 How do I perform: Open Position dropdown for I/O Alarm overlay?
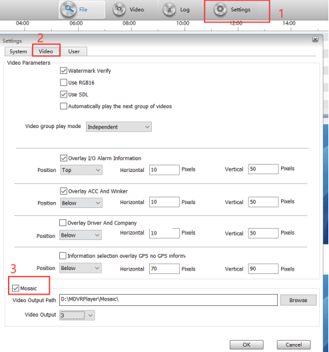pyautogui.click(x=81, y=170)
